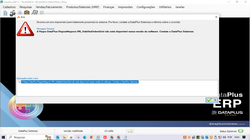
Task: Open Outlook from the taskbar
Action: (57, 137)
